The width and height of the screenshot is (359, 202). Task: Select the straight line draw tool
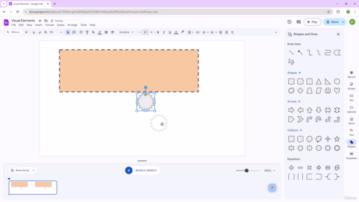coord(291,53)
